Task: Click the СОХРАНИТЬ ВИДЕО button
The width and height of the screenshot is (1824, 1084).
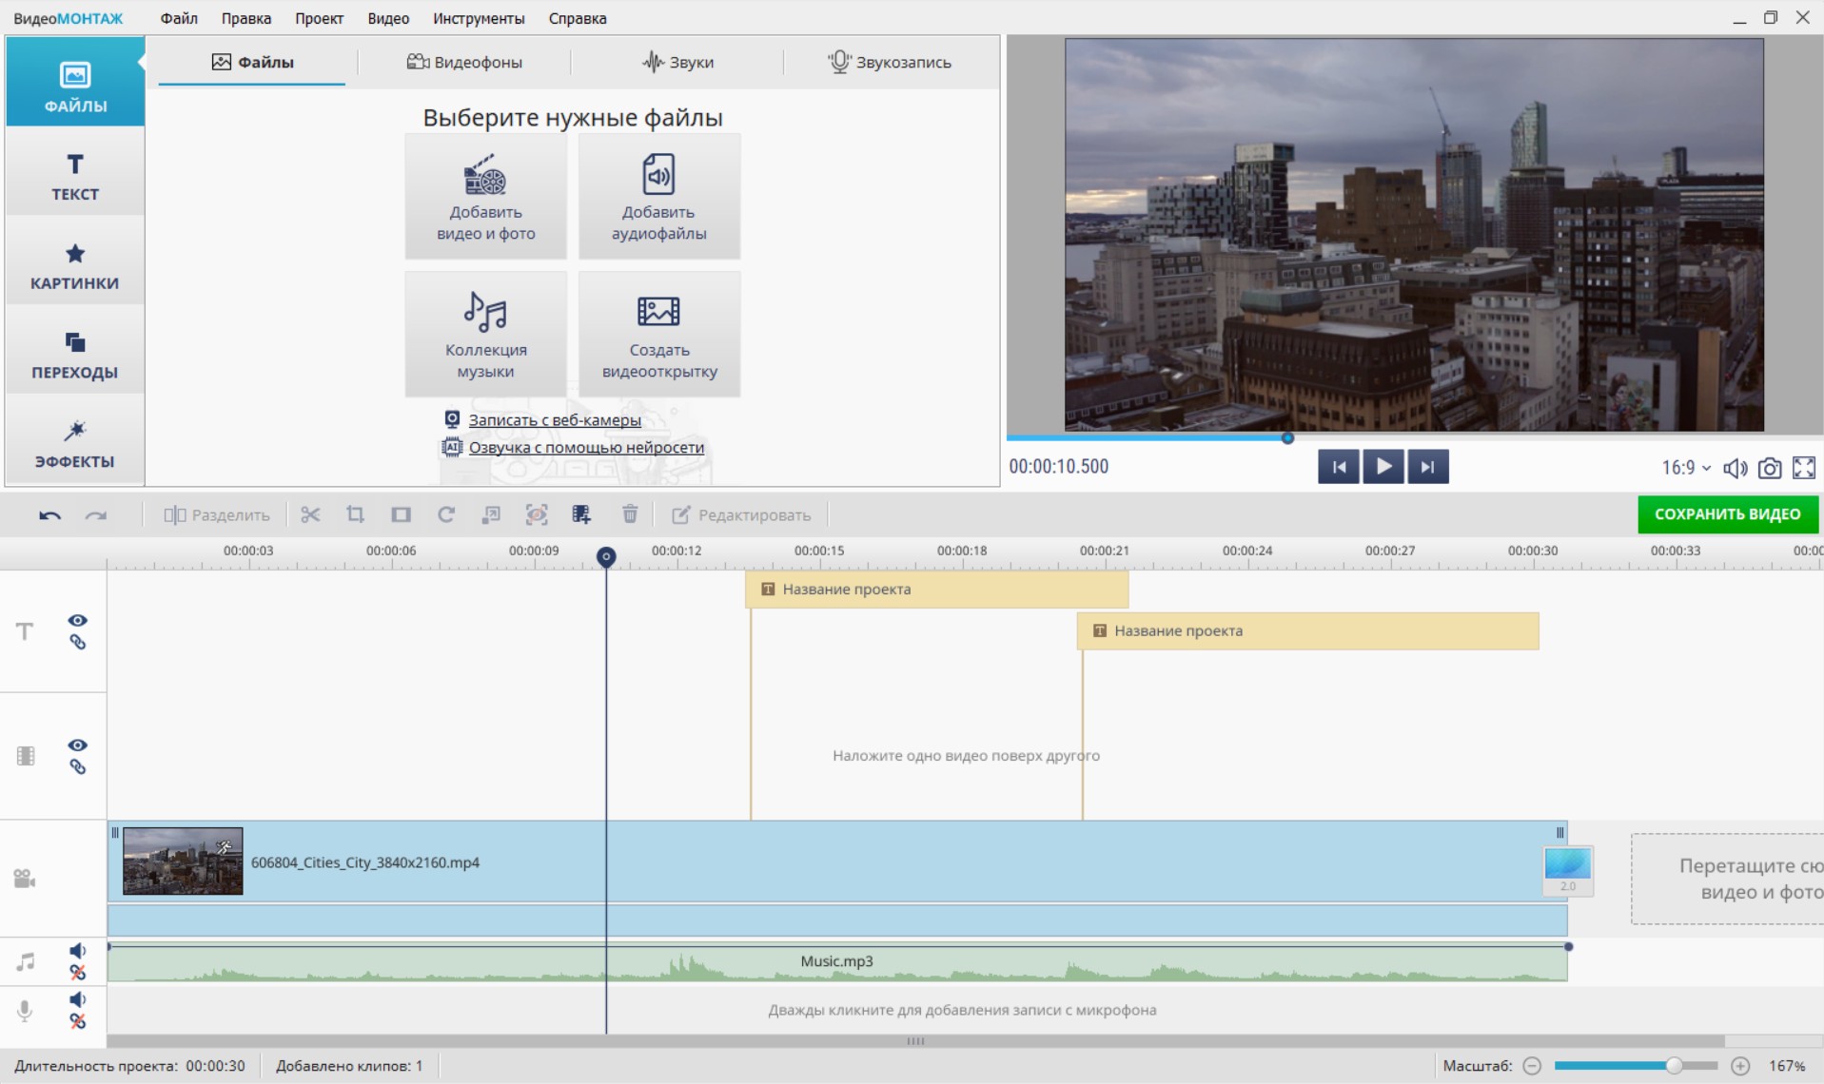Action: [x=1727, y=514]
